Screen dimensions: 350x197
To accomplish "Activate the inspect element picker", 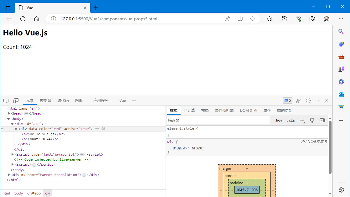I will point(6,101).
